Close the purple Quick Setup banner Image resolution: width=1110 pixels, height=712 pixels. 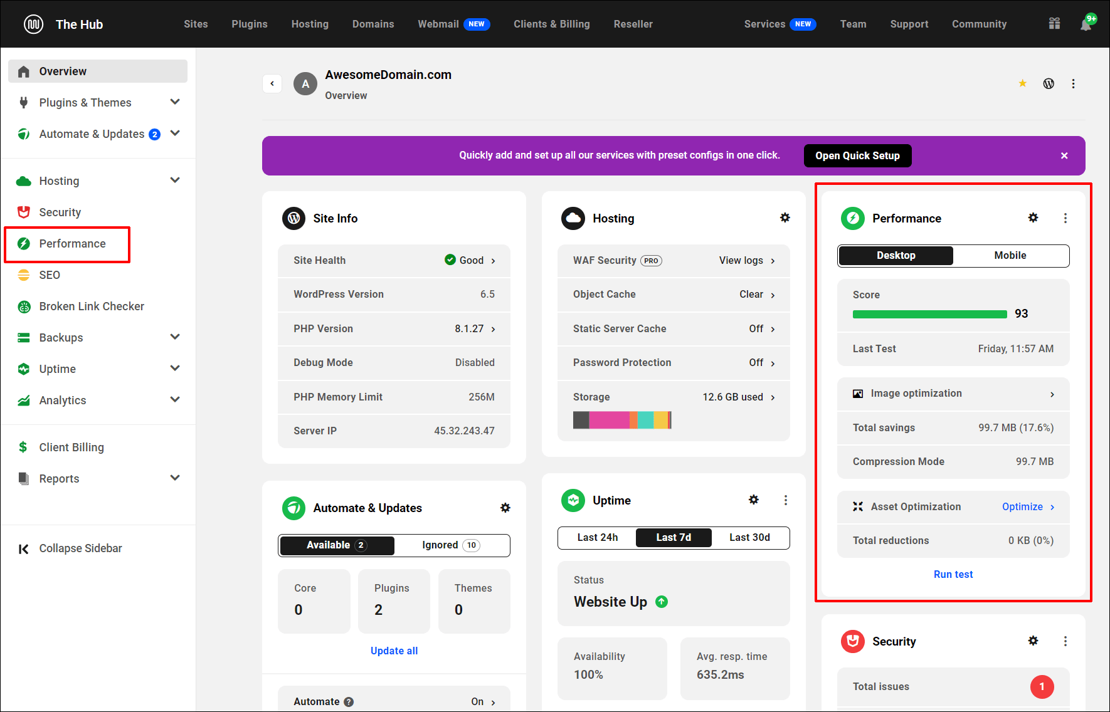click(1064, 155)
